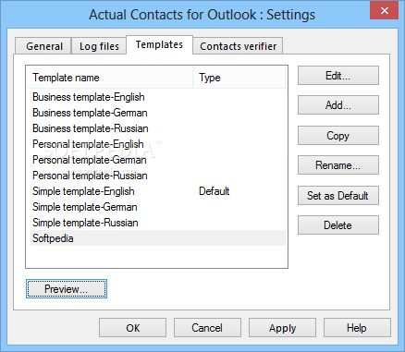Switch to the General tab

(43, 46)
